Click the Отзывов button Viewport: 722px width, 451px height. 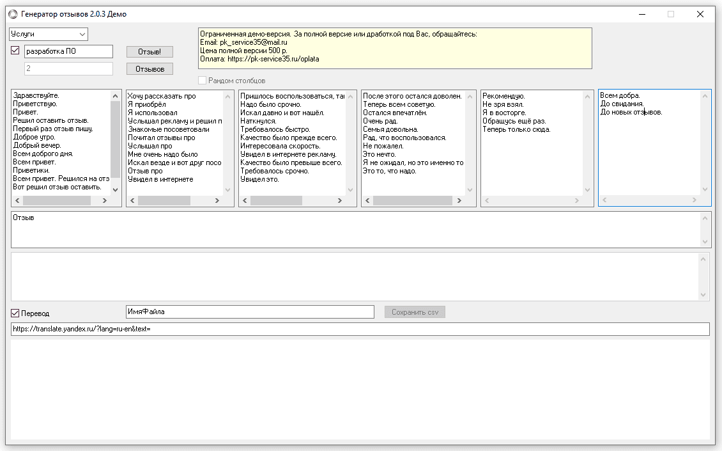[x=150, y=68]
